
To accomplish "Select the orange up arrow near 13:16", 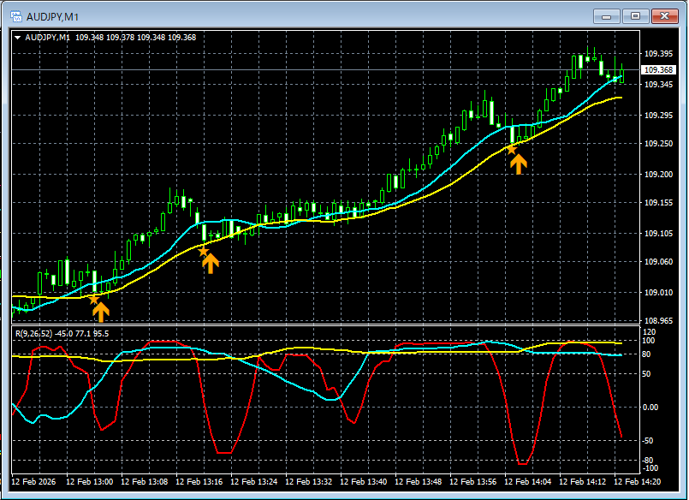I will click(211, 264).
